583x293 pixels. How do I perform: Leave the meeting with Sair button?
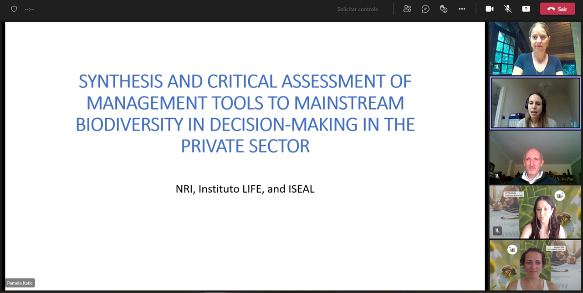(557, 9)
